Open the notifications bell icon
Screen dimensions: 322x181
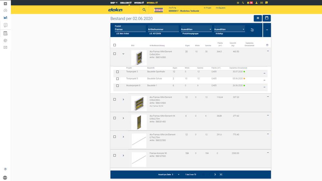(x=248, y=3)
